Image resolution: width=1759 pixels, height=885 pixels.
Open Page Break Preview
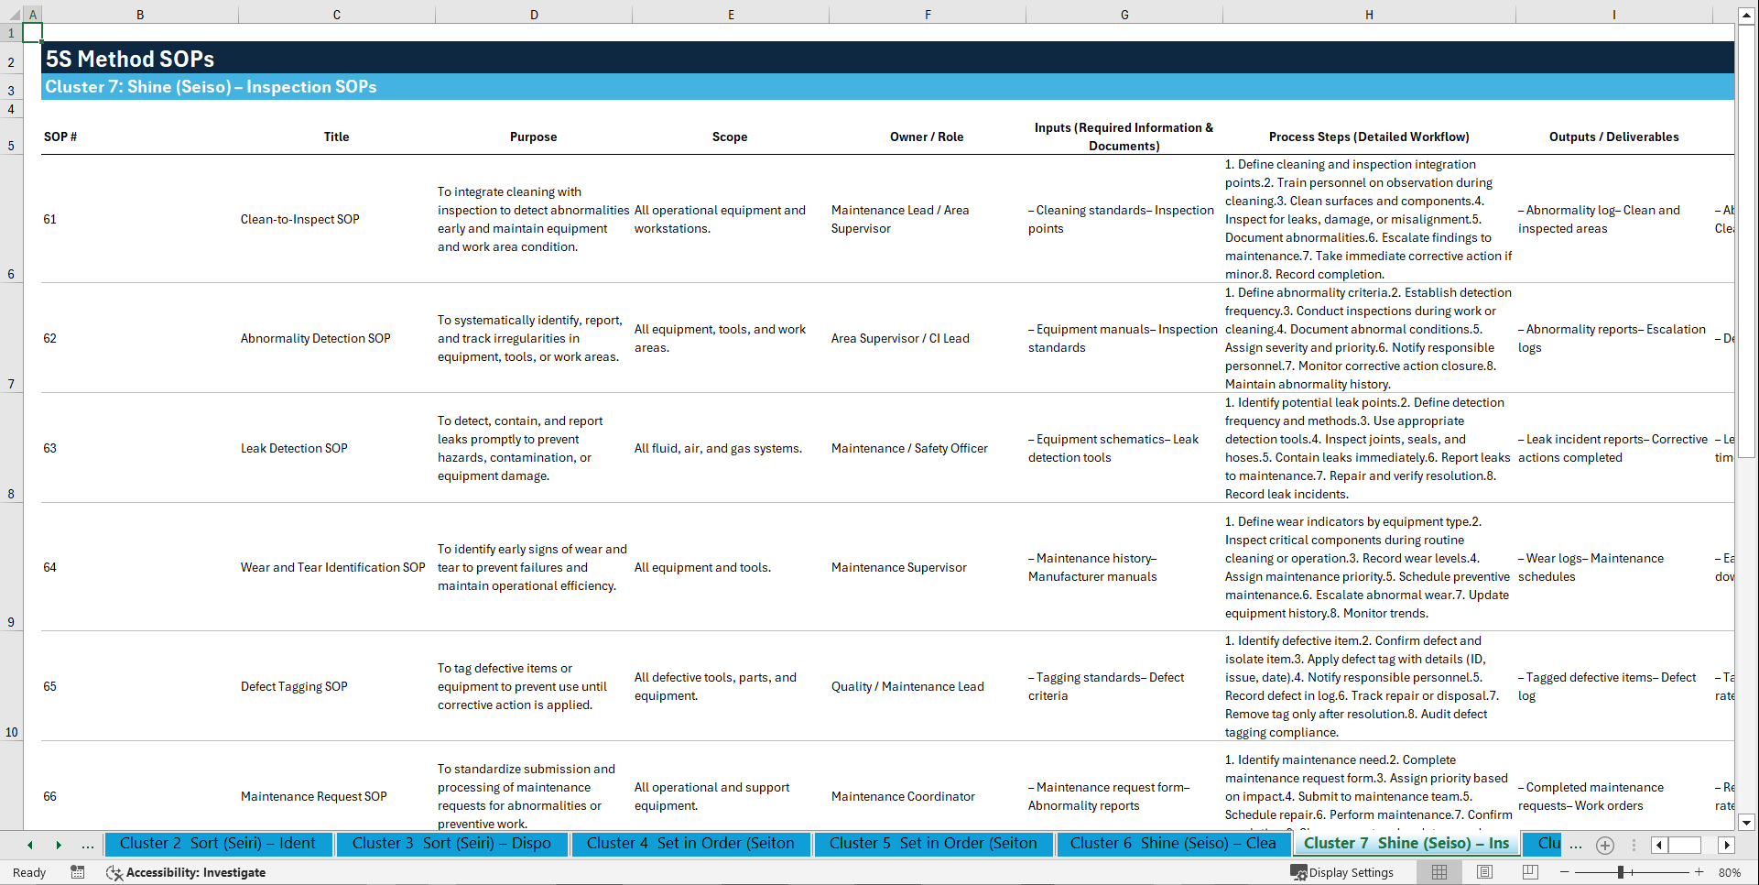pyautogui.click(x=1530, y=872)
